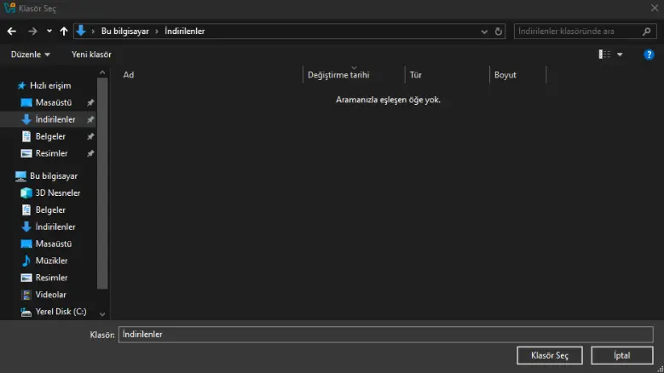Click the sidebar vertical scrollbar thumb

pyautogui.click(x=102, y=185)
